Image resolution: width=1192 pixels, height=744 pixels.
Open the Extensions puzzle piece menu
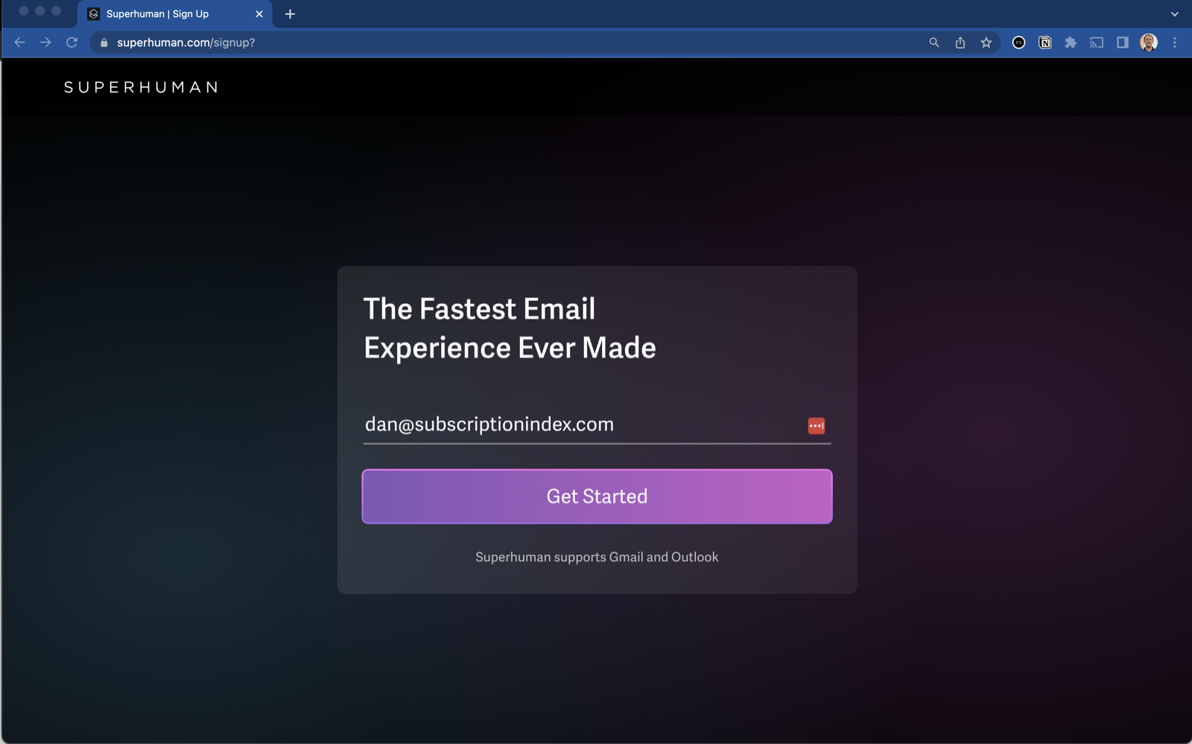point(1071,42)
